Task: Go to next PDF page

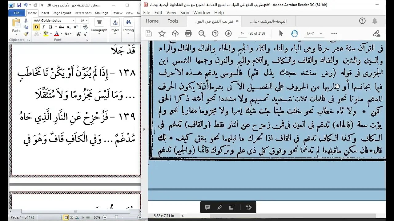Action: (228, 33)
